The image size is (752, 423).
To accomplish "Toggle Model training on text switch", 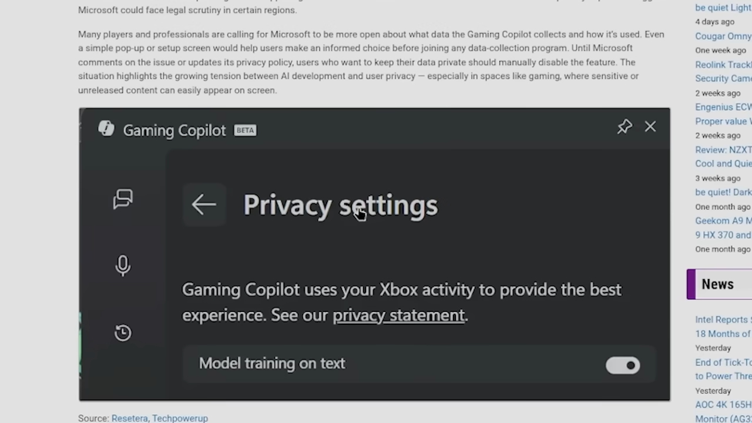I will pos(623,365).
